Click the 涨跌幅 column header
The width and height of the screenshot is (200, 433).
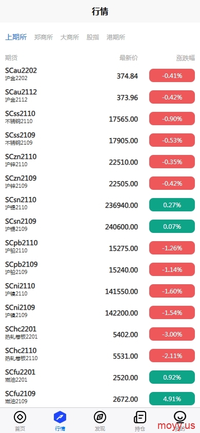[x=186, y=58]
